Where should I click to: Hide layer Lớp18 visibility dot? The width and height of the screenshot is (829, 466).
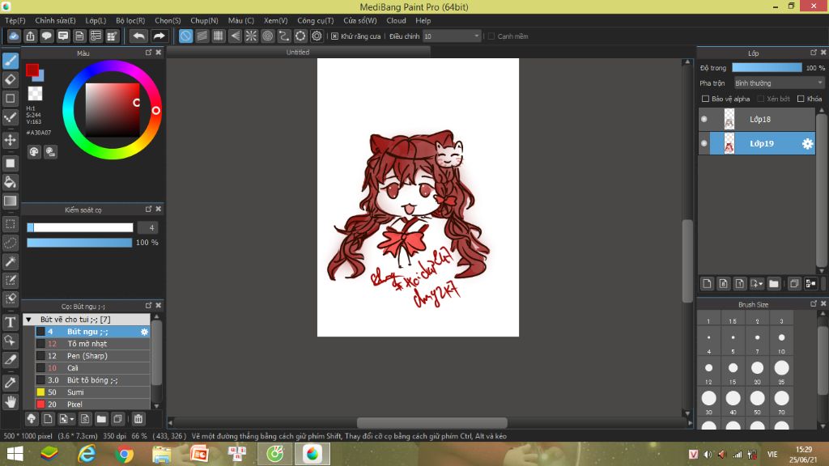coord(704,119)
